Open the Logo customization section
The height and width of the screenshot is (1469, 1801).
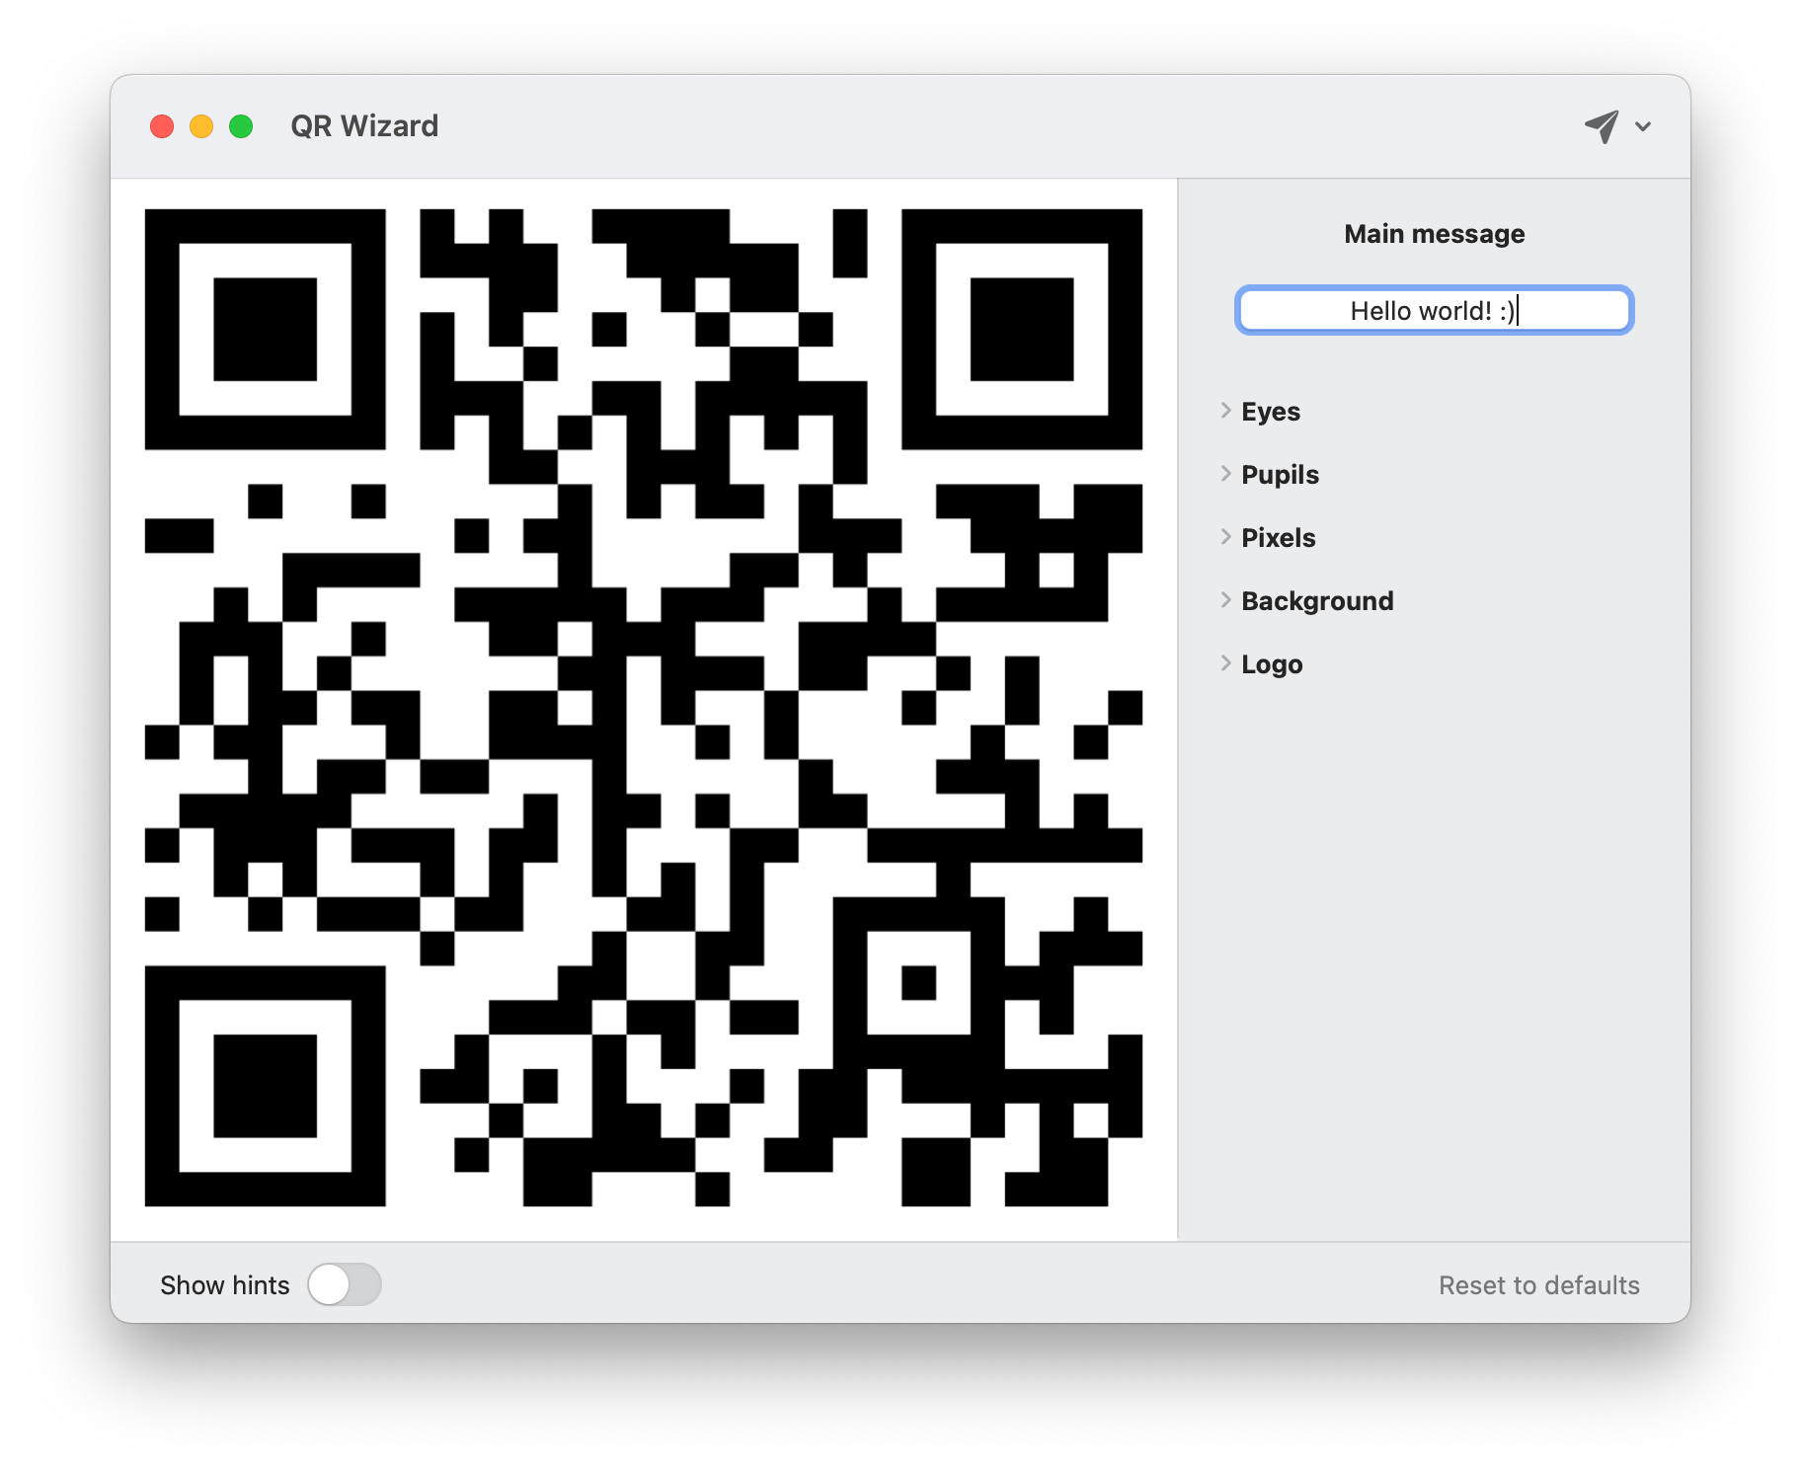pyautogui.click(x=1271, y=663)
